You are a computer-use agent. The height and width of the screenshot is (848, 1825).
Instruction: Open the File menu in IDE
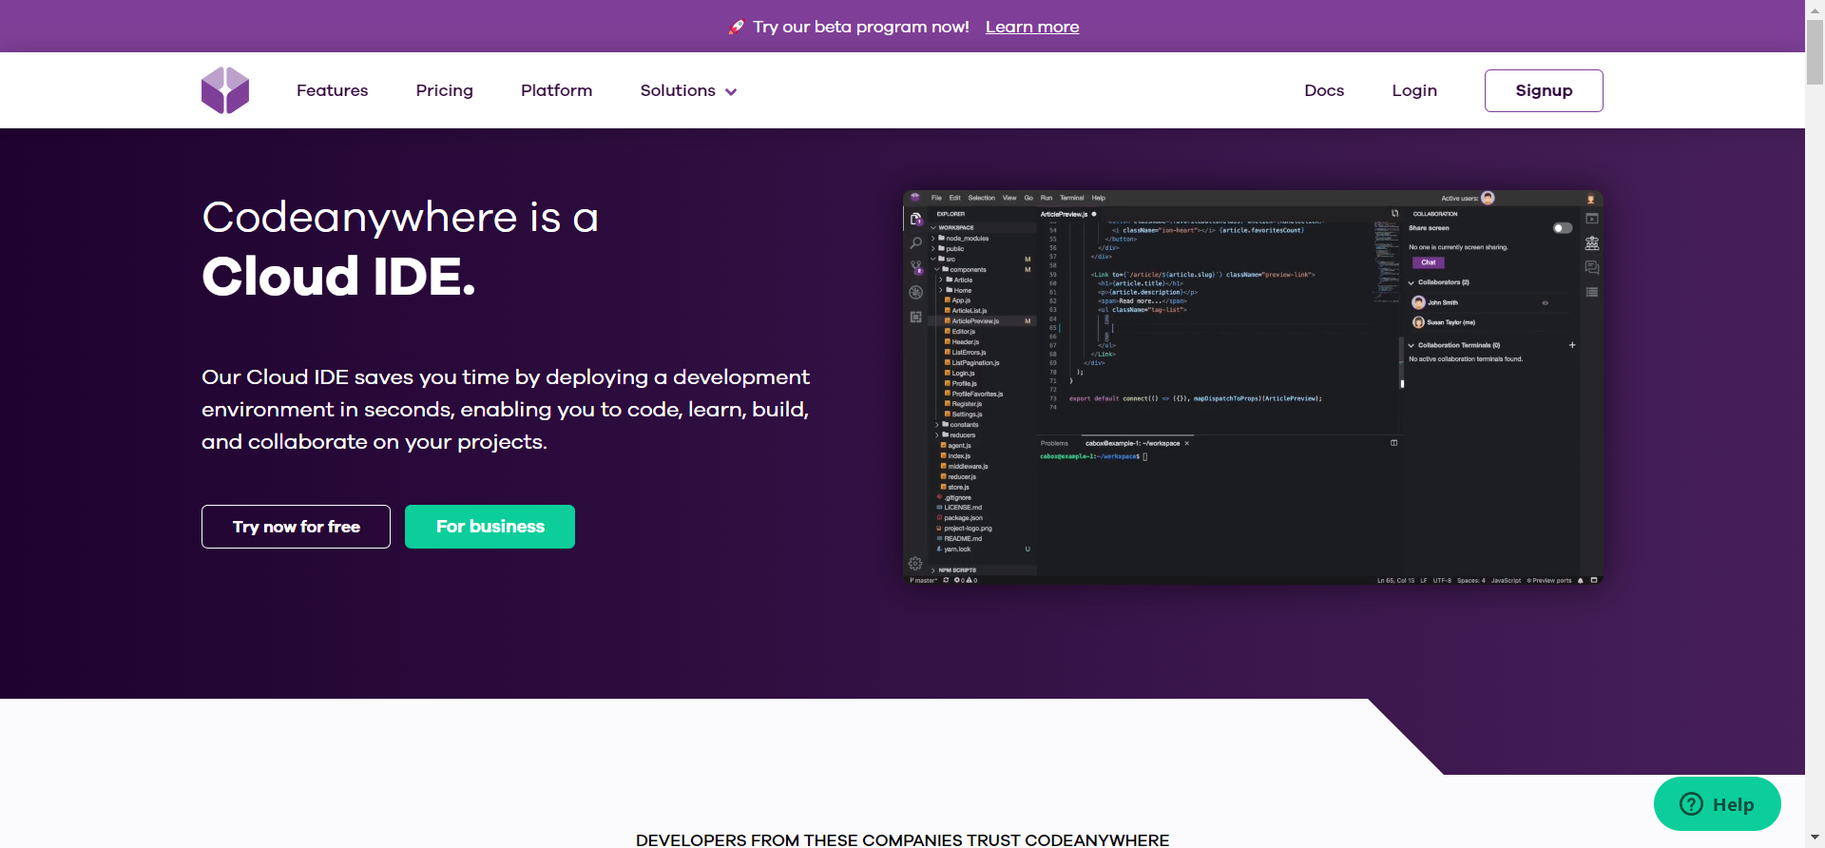click(x=936, y=198)
